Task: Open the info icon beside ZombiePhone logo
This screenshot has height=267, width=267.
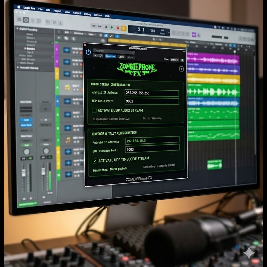Action: pyautogui.click(x=181, y=69)
